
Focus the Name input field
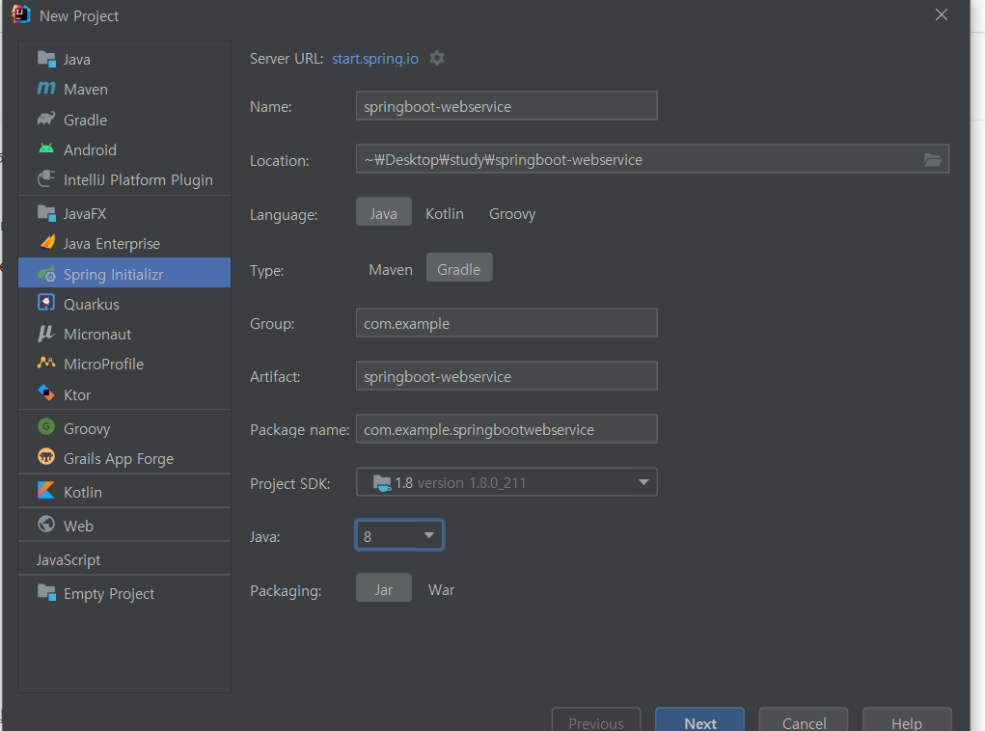click(506, 105)
